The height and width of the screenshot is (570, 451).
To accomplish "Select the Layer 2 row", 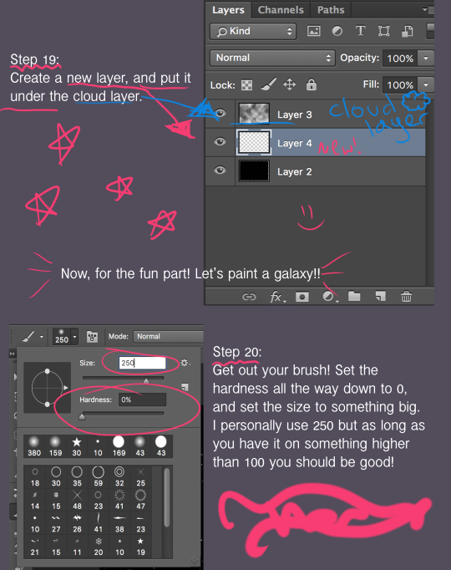I will [x=316, y=171].
